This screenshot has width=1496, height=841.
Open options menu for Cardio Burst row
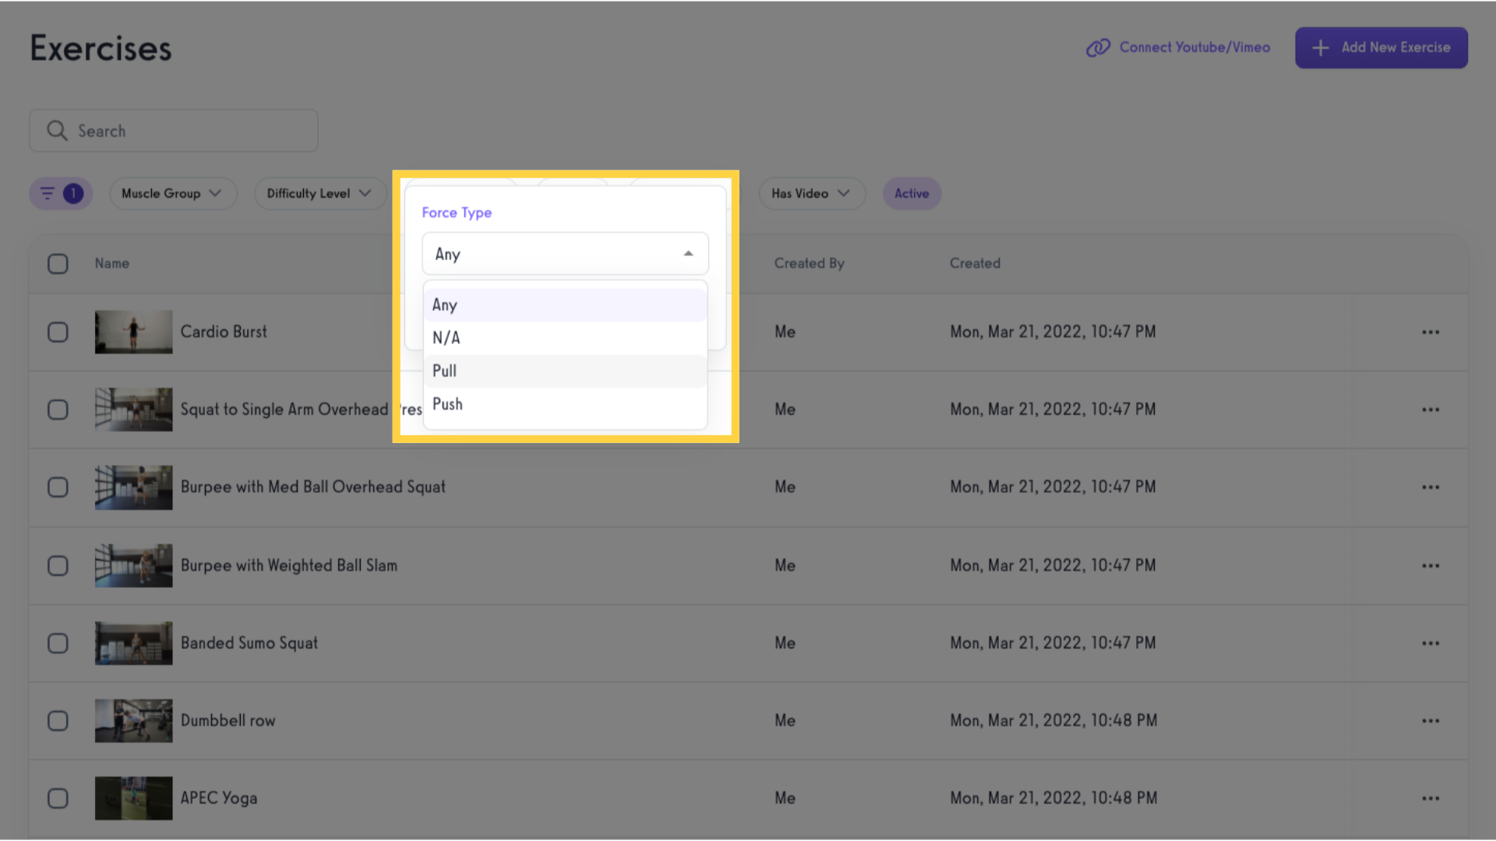tap(1431, 333)
